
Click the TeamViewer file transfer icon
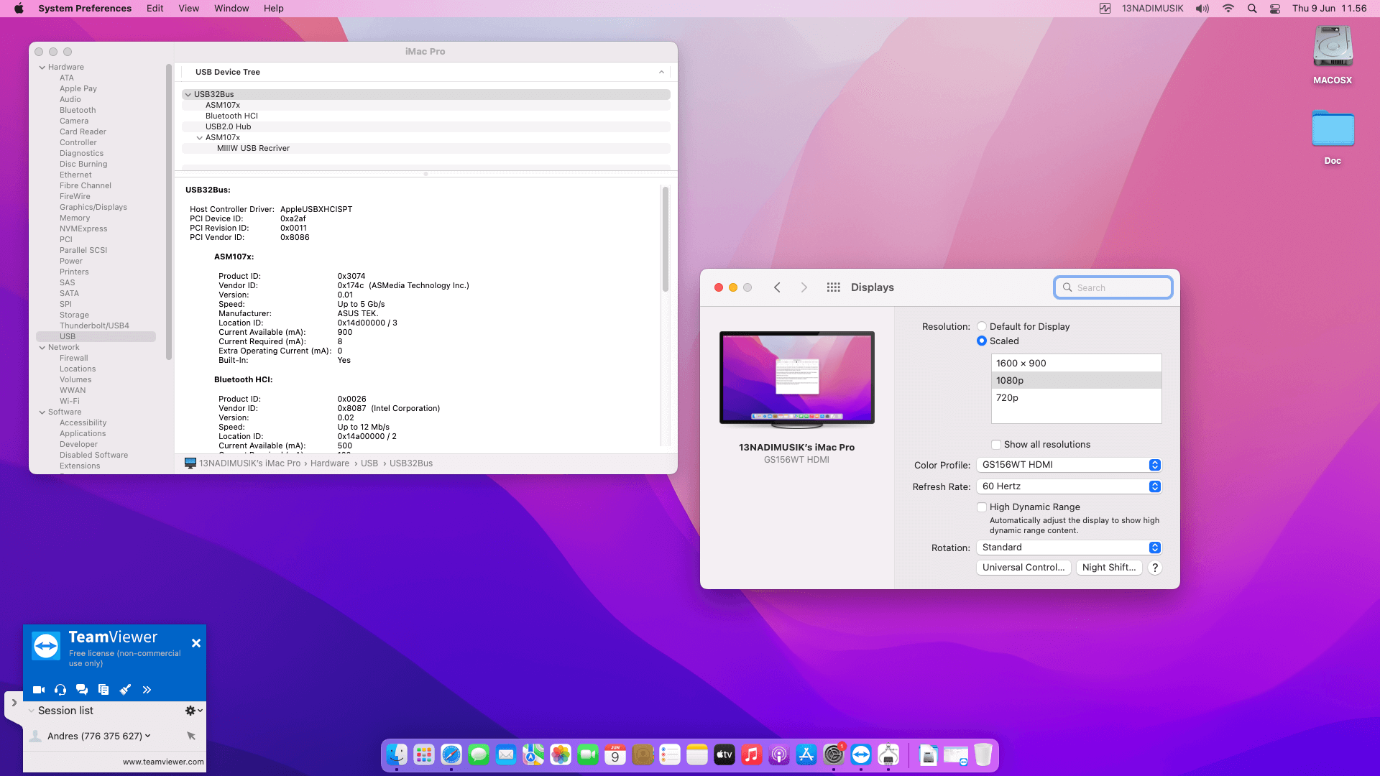103,690
